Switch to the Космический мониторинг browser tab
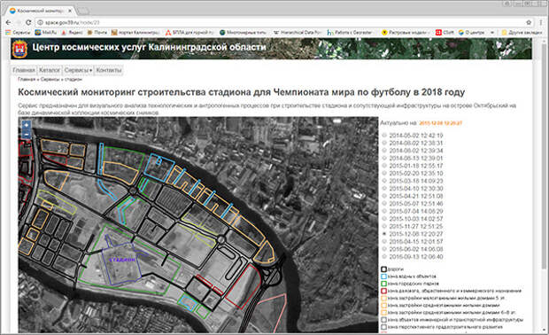 [x=39, y=11]
